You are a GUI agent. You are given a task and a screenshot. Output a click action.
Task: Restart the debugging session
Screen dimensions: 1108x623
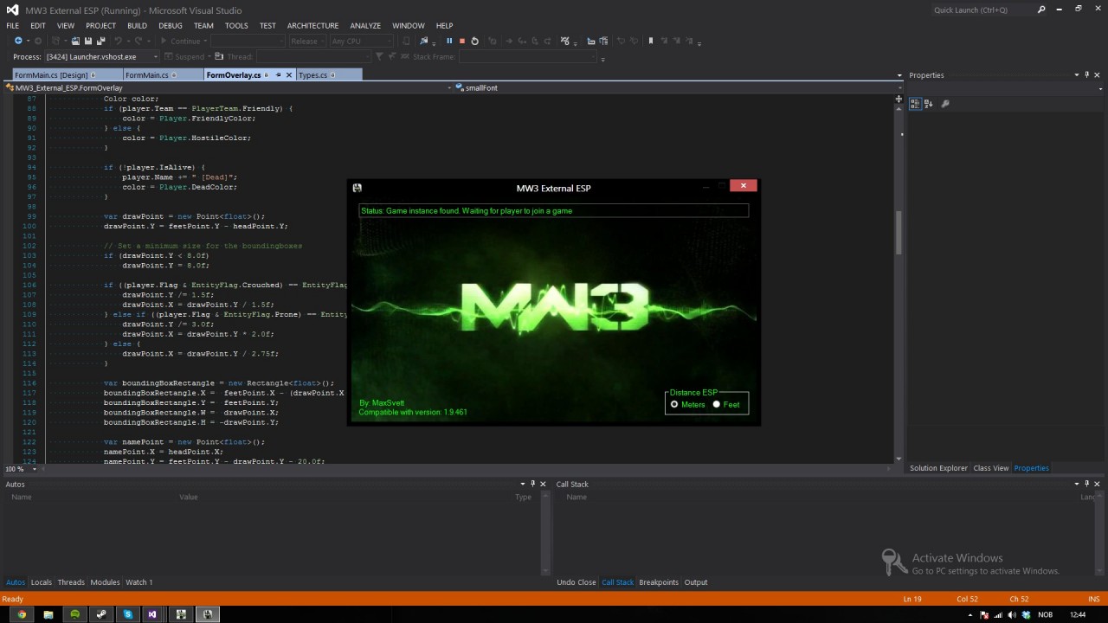click(474, 41)
